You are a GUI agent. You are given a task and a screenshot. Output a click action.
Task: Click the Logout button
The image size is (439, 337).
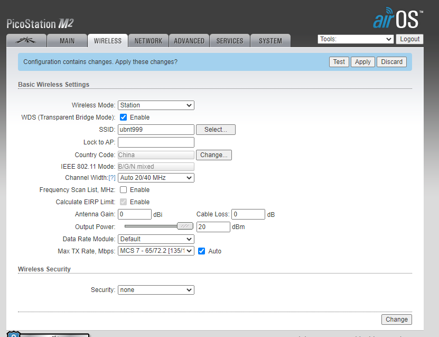tap(409, 39)
